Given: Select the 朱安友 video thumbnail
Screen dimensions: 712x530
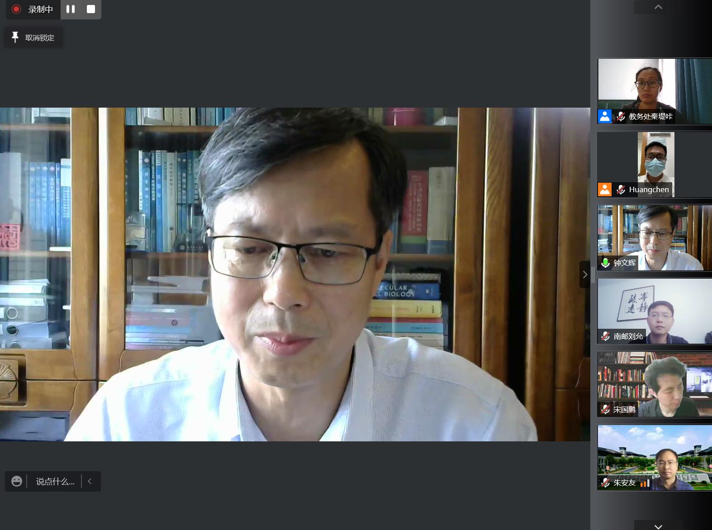Looking at the screenshot, I should click(654, 457).
